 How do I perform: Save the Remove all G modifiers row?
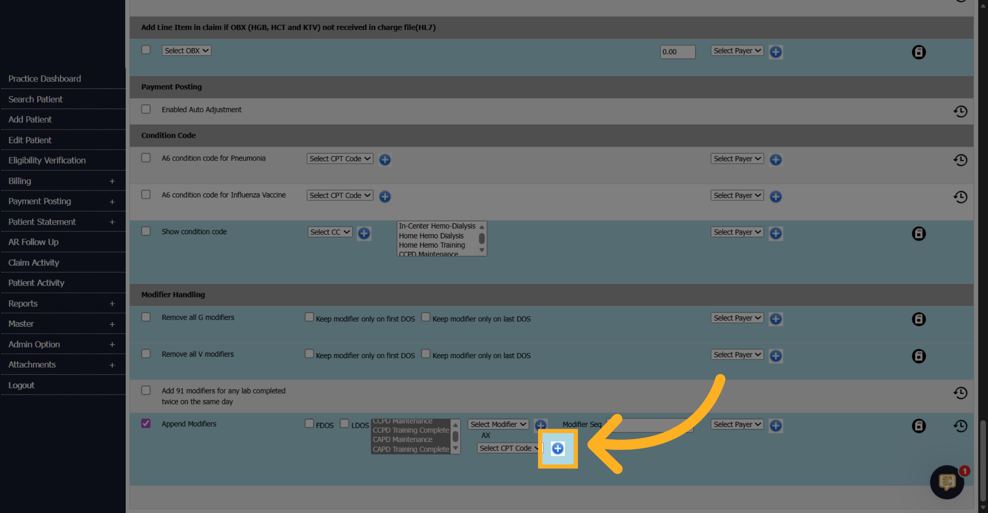(918, 319)
